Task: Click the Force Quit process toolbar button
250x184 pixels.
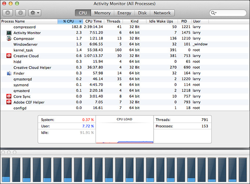Action: [8, 13]
